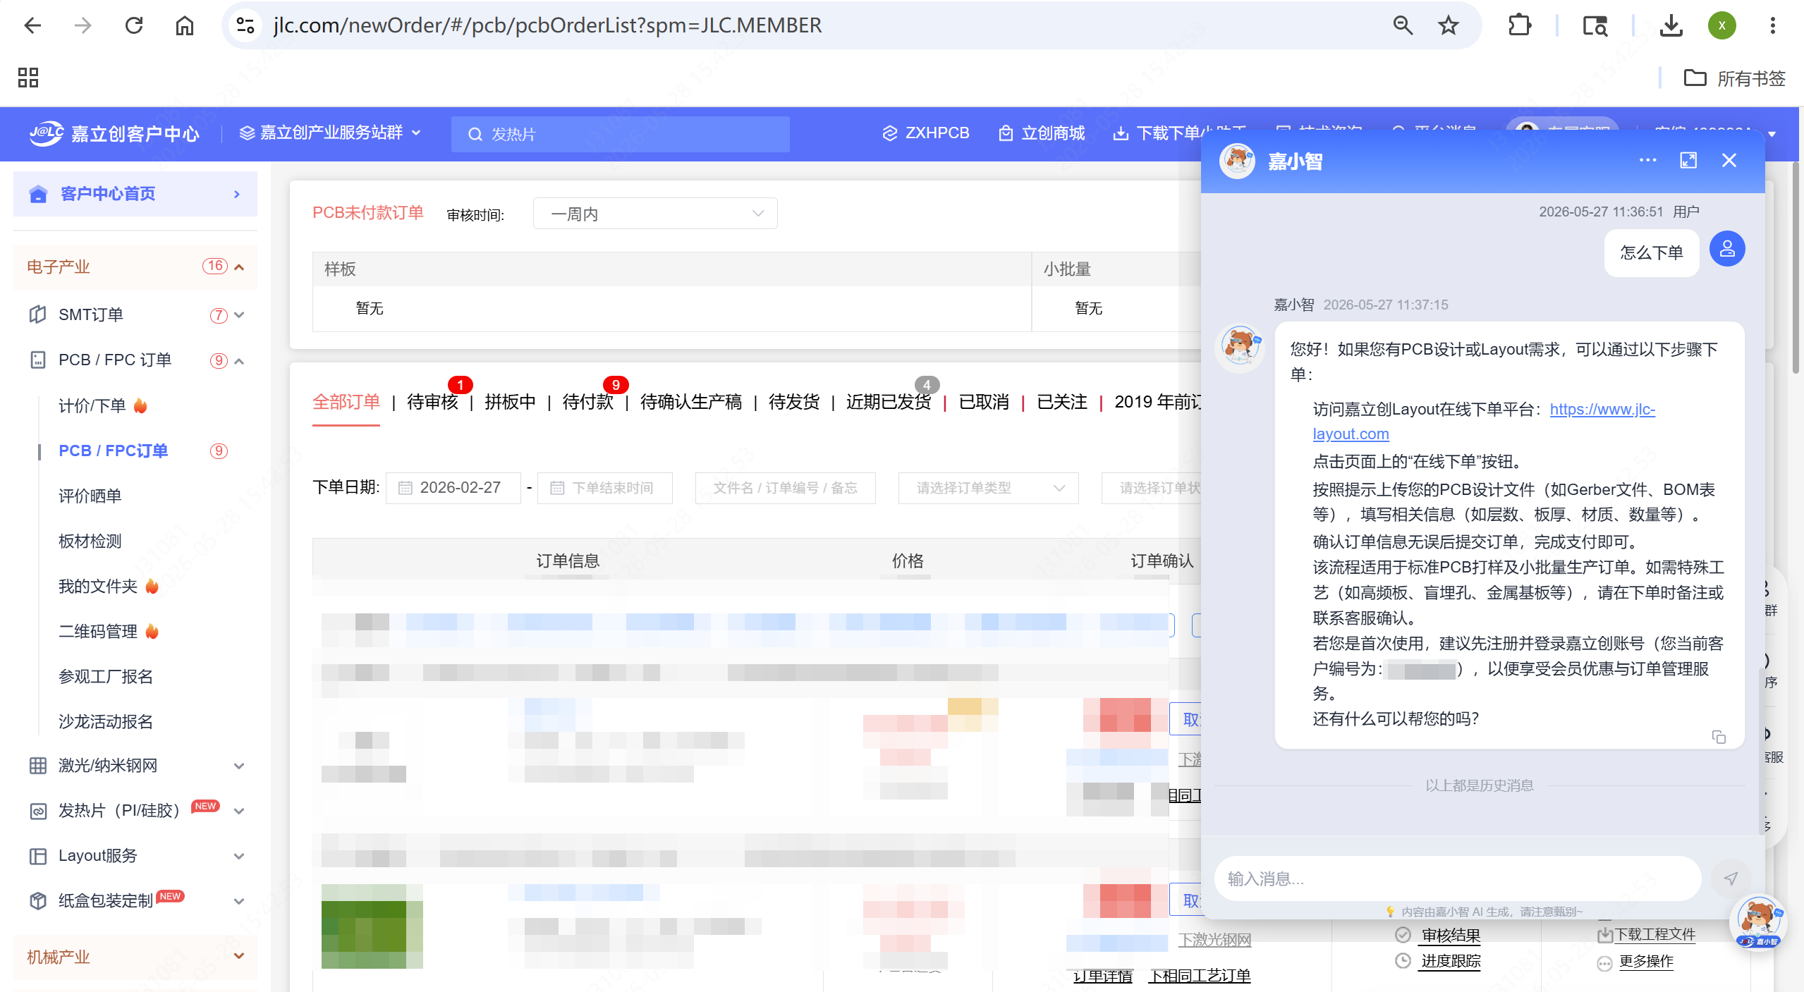
Task: Click the 输入消息 chat input field
Action: click(x=1458, y=878)
